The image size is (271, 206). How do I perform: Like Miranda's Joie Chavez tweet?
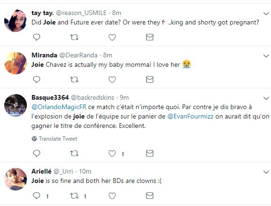[x=112, y=79]
